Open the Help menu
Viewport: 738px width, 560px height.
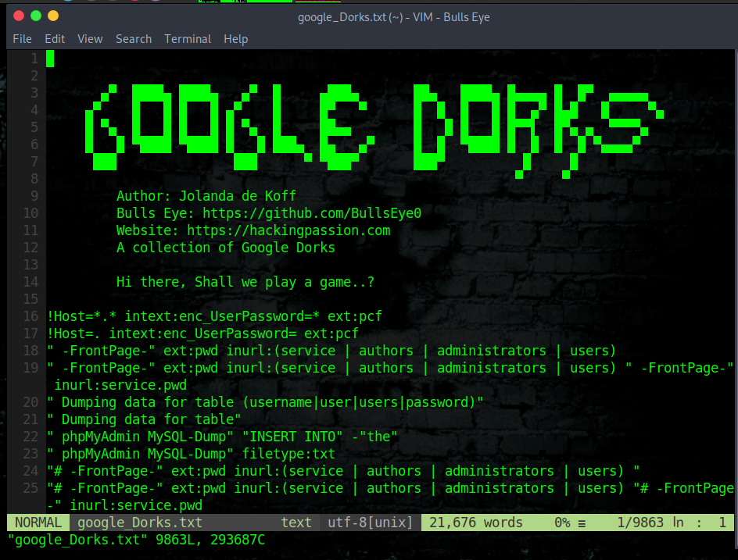pyautogui.click(x=235, y=39)
